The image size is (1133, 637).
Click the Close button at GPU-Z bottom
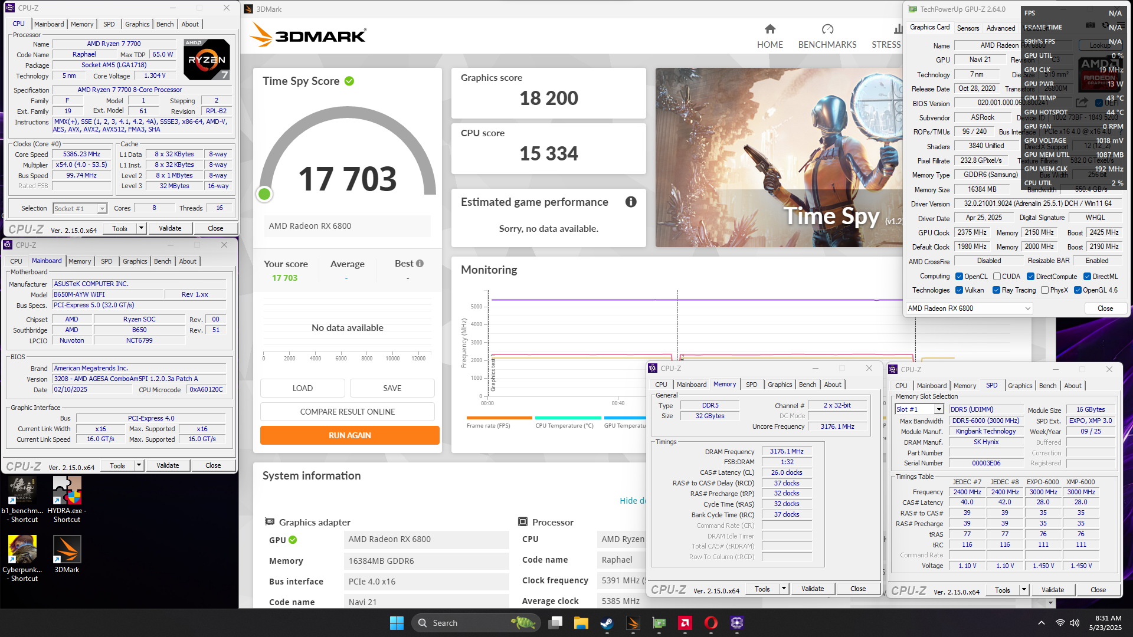[1105, 308]
